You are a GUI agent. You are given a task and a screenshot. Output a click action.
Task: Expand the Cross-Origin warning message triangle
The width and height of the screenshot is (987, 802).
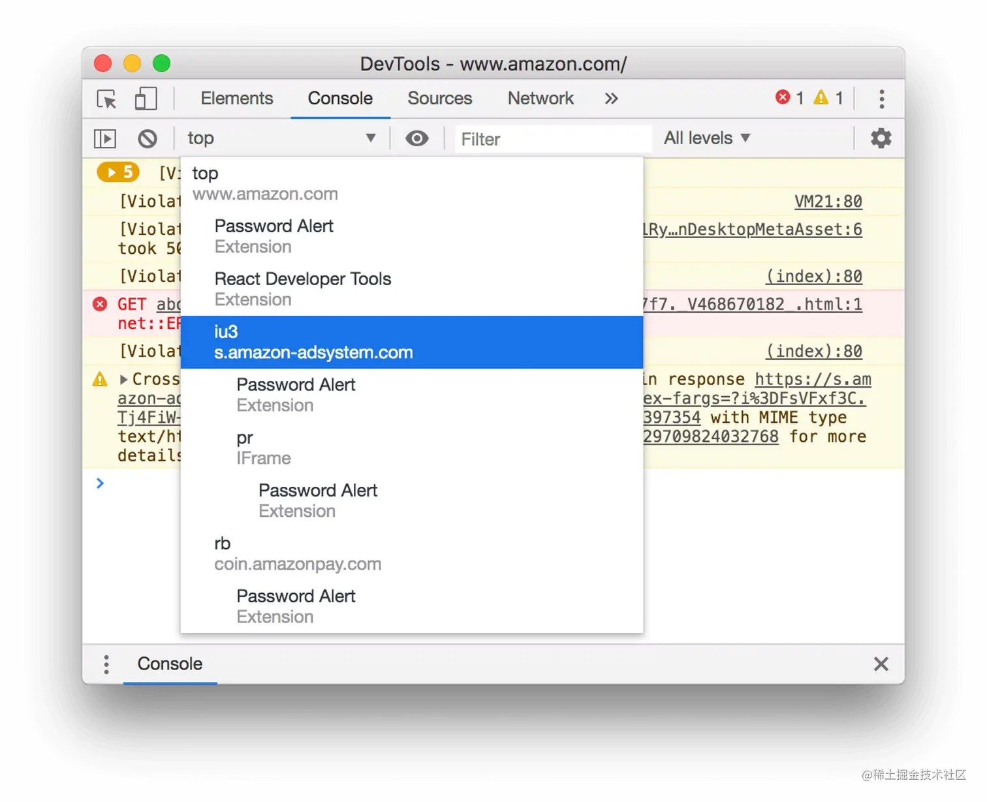(123, 379)
